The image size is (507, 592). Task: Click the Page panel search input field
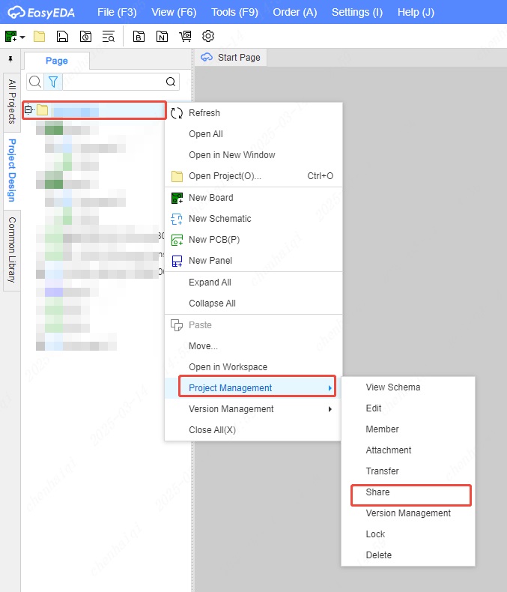[x=112, y=82]
